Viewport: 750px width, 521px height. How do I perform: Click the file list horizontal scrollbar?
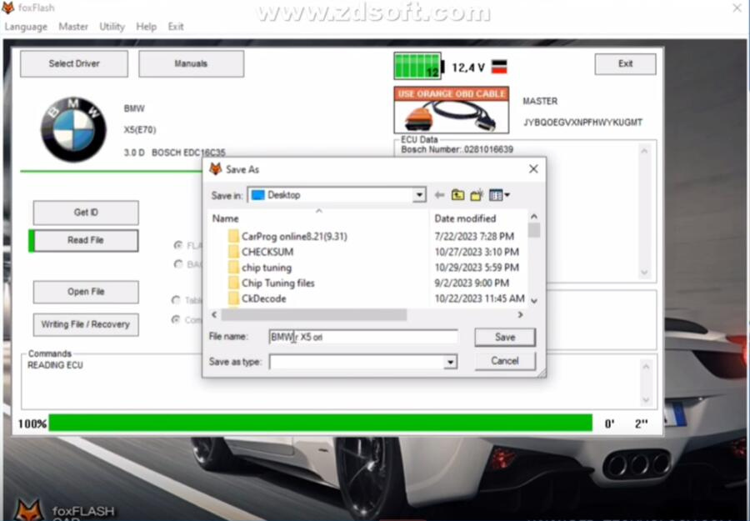point(314,314)
